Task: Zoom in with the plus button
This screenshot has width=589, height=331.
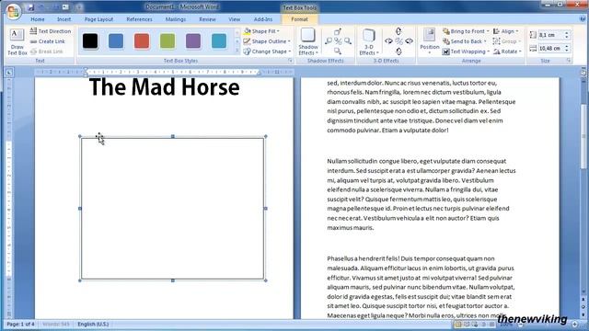Action: tap(574, 325)
